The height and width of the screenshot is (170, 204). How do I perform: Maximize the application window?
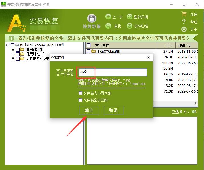184,4
